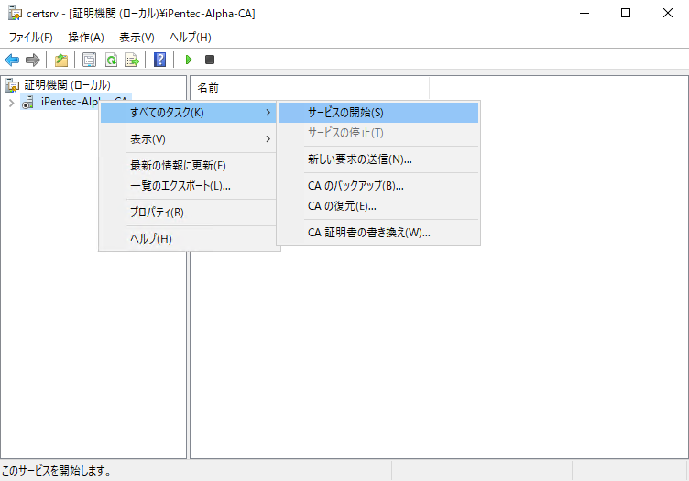
Task: Click the Forward arrow toolbar icon
Action: (33, 60)
